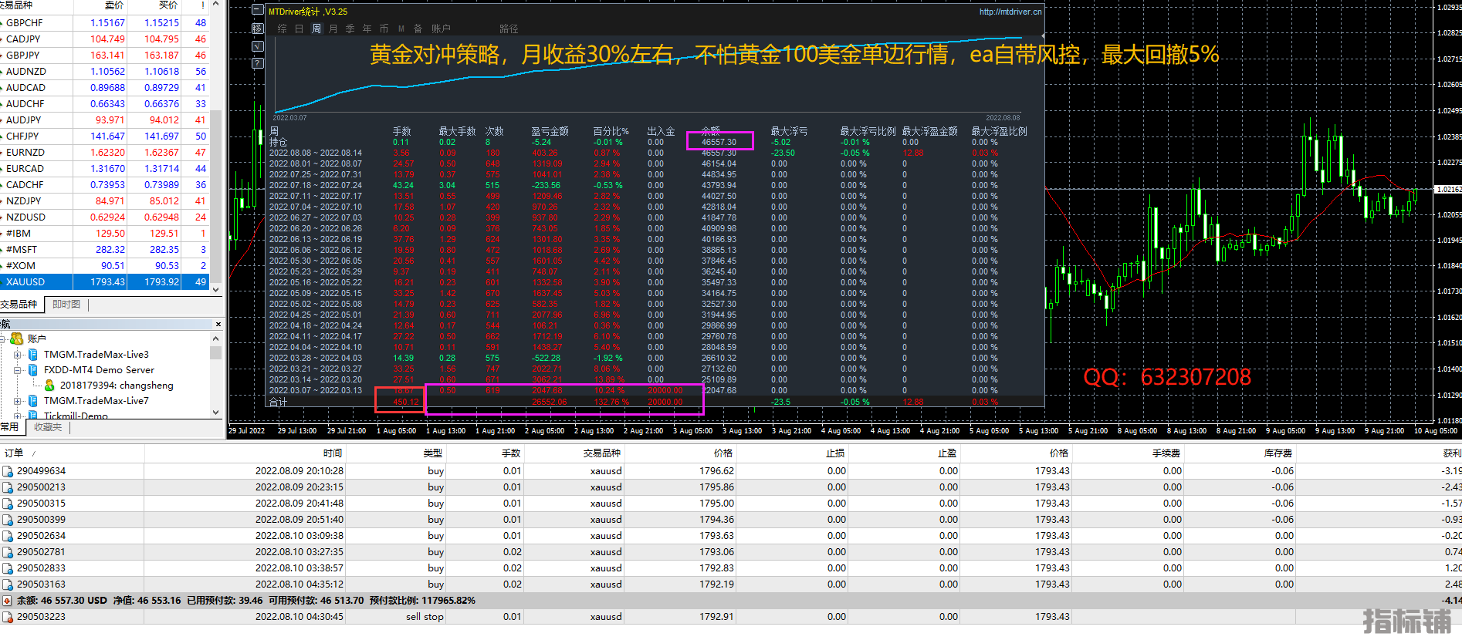The height and width of the screenshot is (640, 1462).
Task: Toggle the MTDriver checkmark (√) box
Action: click(x=258, y=46)
